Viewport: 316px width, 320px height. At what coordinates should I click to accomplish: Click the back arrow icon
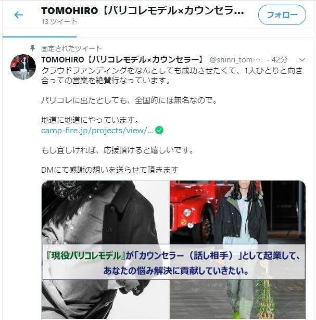coord(19,15)
